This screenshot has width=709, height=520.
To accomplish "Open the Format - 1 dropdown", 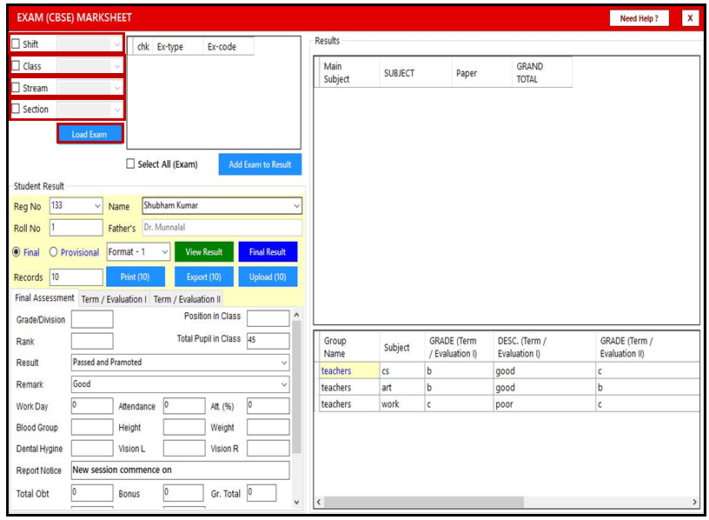I will pyautogui.click(x=164, y=252).
